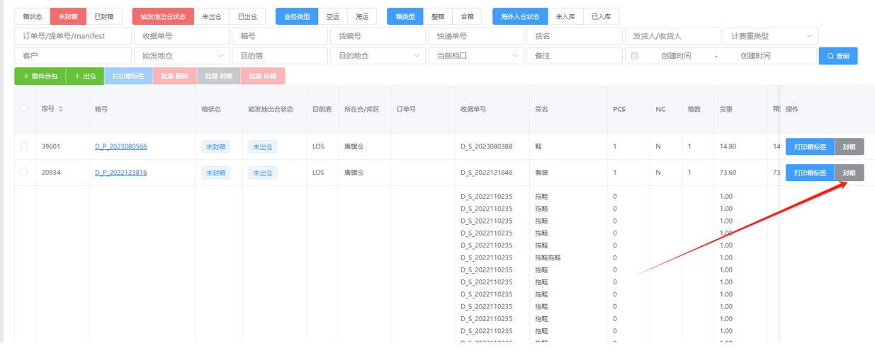Click the end 创建时间 date field
875x360 pixels.
(755, 56)
